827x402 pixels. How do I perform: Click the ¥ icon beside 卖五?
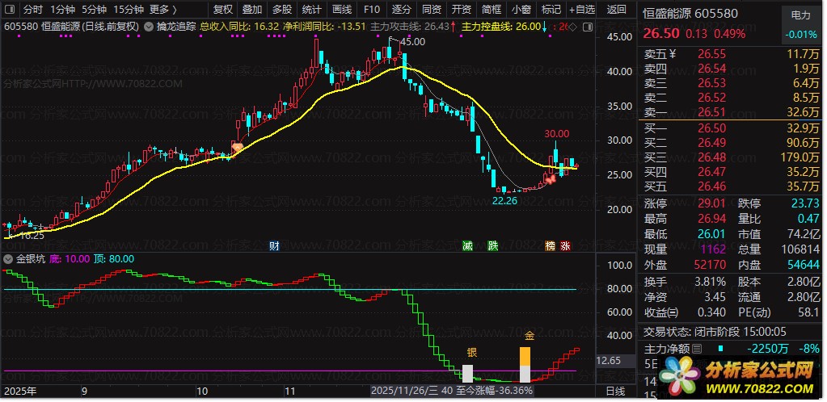(x=672, y=54)
